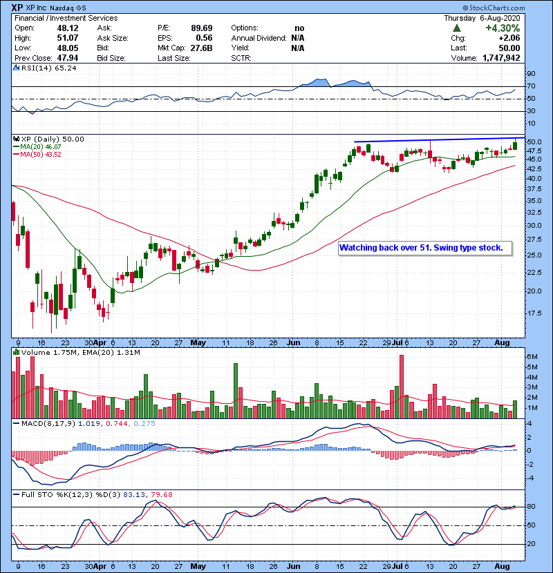Image resolution: width=553 pixels, height=573 pixels.
Task: Click the Last price 50.00 value
Action: pyautogui.click(x=509, y=48)
